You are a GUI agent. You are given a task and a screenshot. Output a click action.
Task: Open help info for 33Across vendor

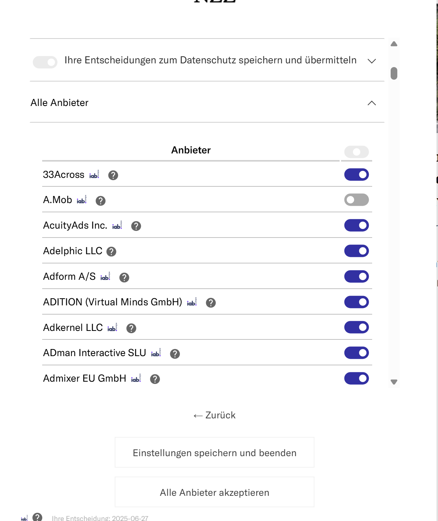pos(113,175)
